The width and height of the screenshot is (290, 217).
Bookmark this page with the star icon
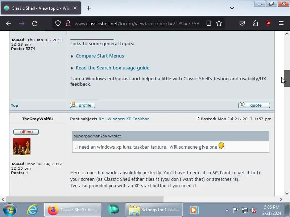click(219, 23)
